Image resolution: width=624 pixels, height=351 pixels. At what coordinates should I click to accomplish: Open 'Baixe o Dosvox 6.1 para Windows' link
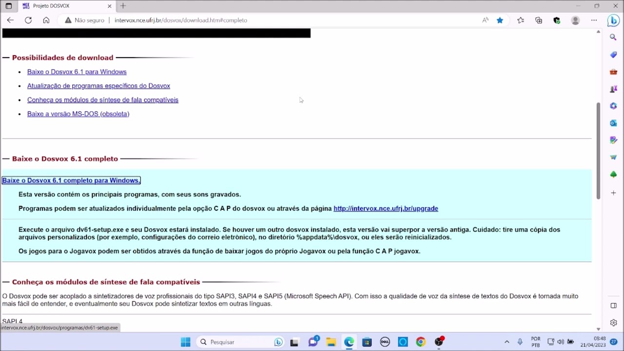77,72
